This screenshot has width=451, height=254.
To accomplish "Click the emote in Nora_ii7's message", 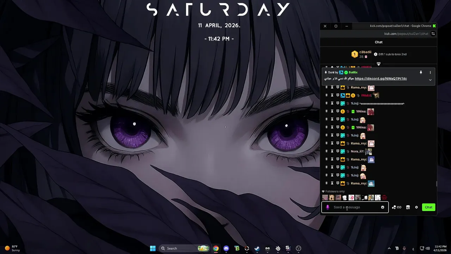I will click(368, 152).
